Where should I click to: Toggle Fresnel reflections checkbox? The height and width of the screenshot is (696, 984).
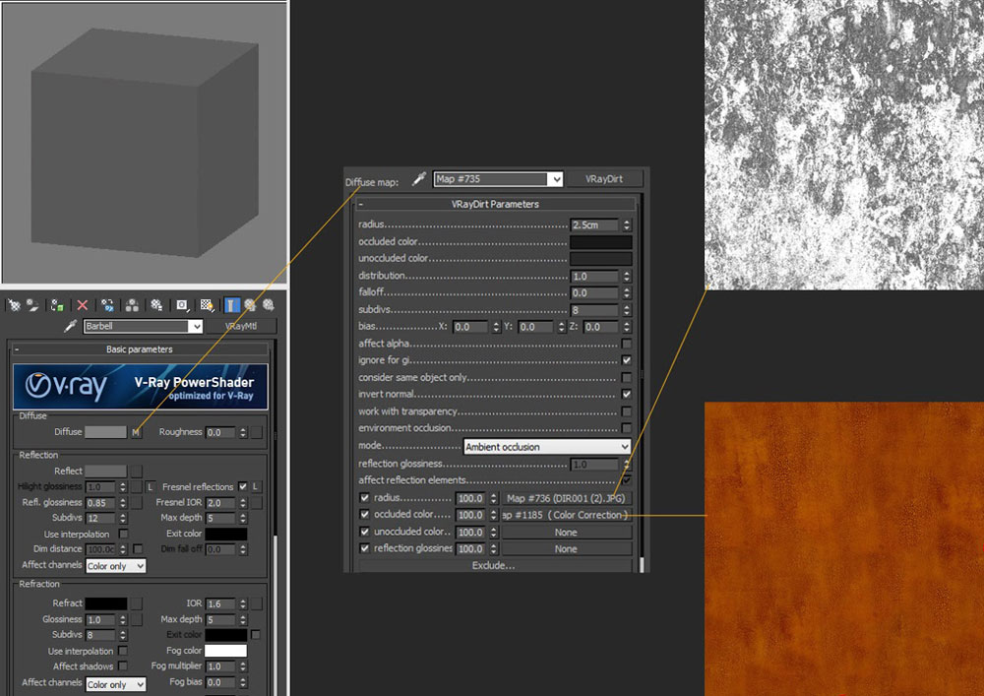pyautogui.click(x=242, y=487)
